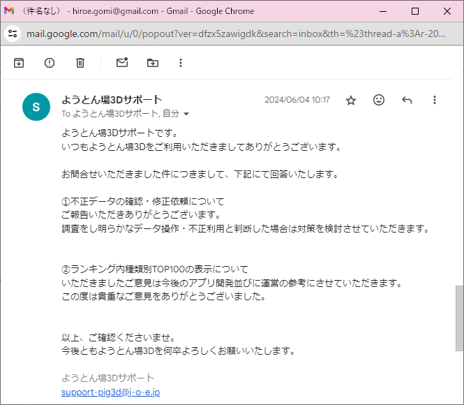Delete this email with the trash icon

coord(80,63)
